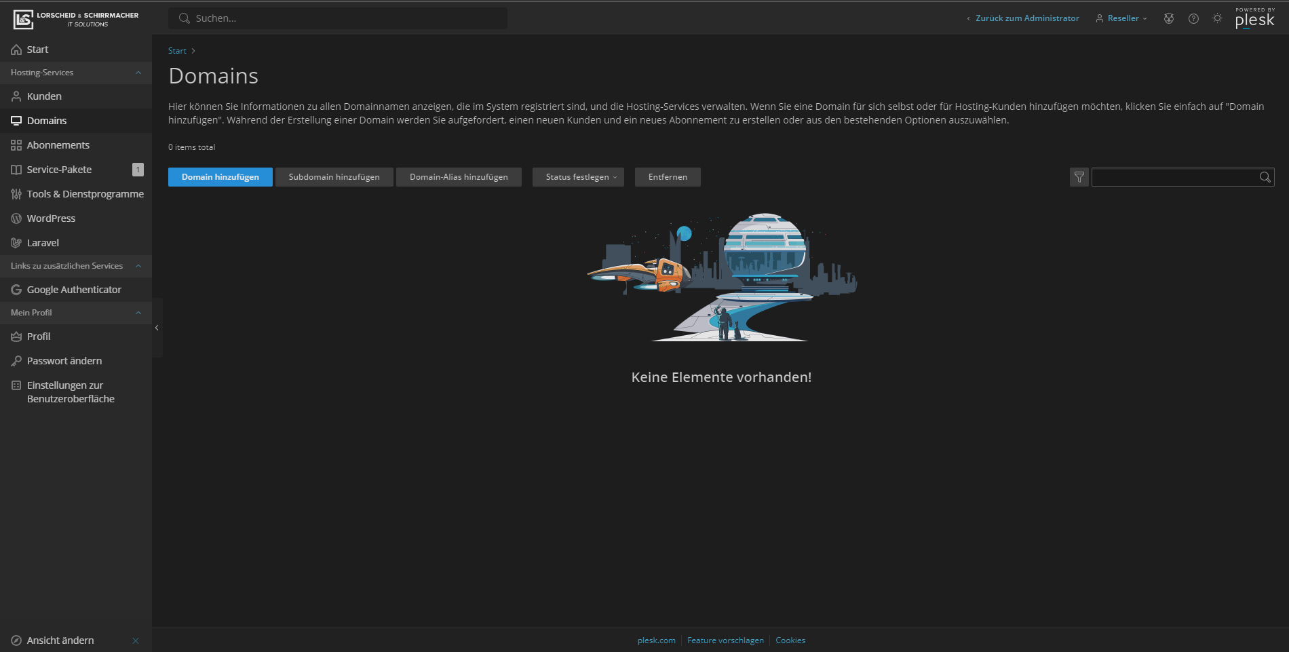Open the help question mark icon
The image size is (1289, 652).
click(1193, 18)
